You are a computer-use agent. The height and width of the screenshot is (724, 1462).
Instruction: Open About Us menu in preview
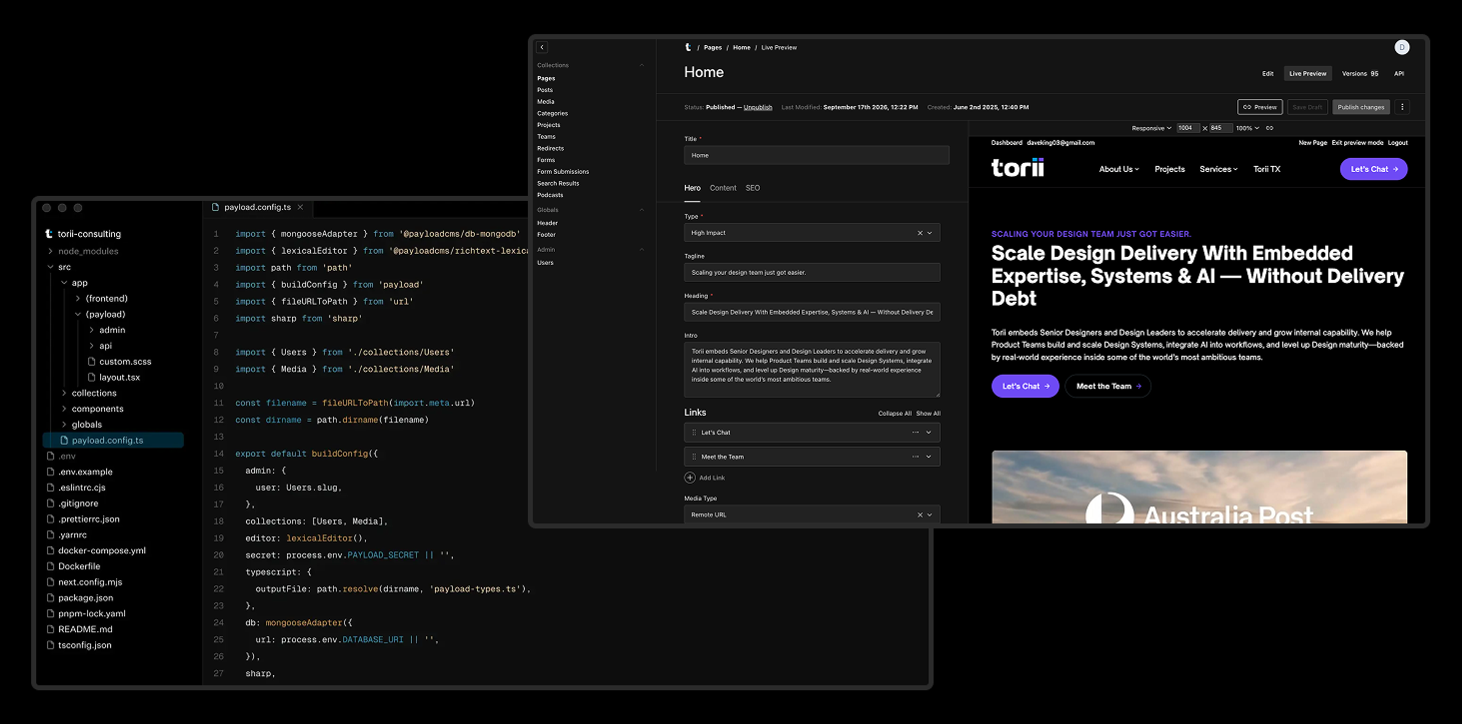1119,169
